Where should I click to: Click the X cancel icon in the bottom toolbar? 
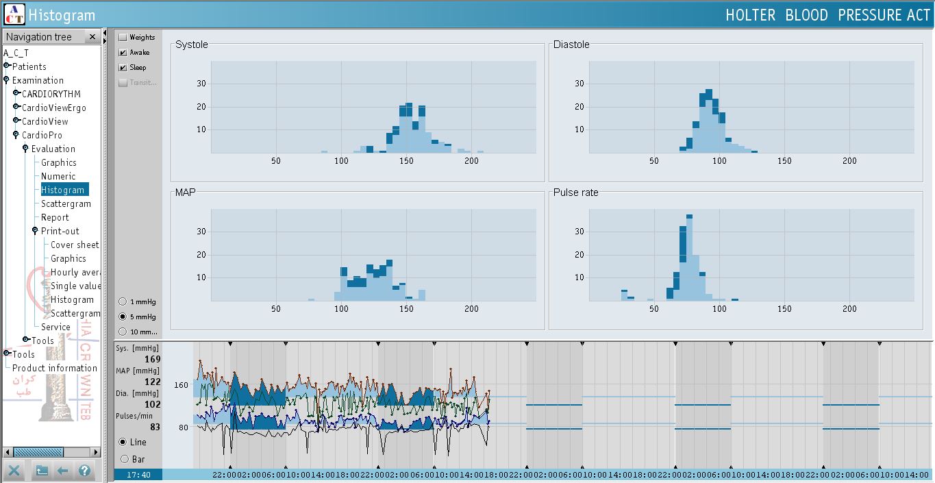tap(14, 471)
